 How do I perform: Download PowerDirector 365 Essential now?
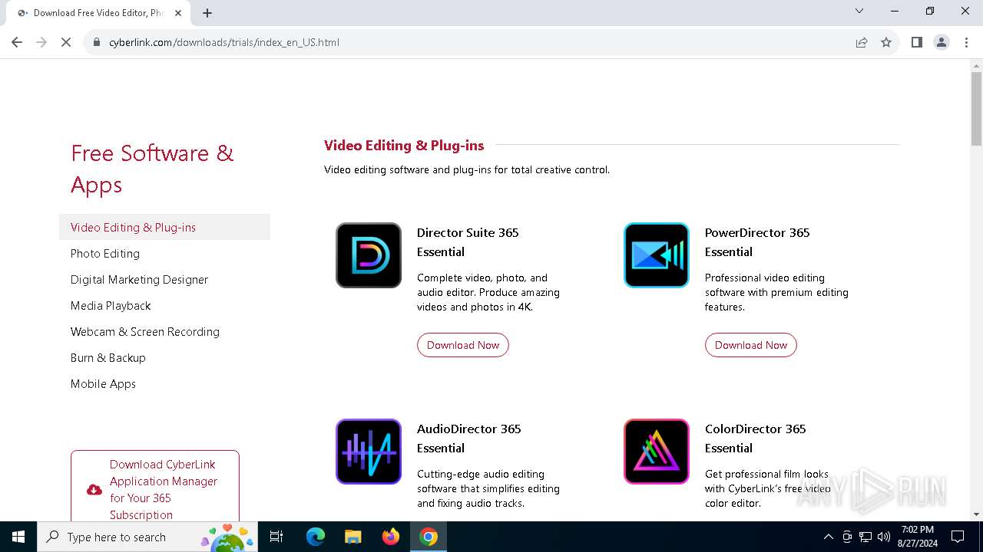point(751,345)
